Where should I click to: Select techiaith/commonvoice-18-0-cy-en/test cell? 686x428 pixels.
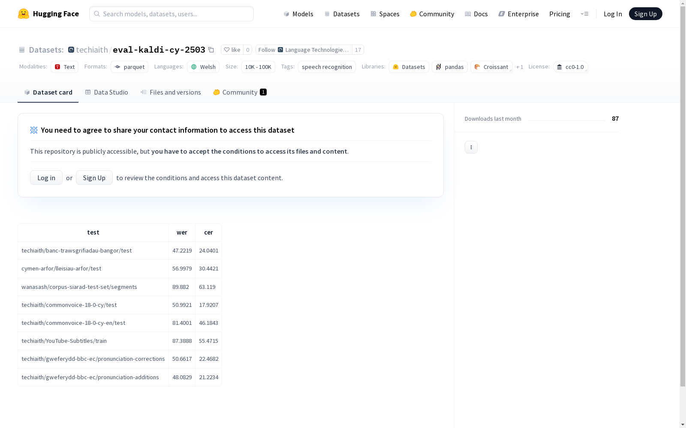93,323
